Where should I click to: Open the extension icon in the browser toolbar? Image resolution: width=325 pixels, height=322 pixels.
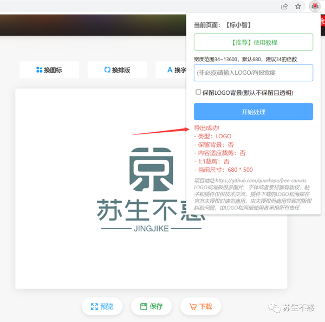[x=315, y=6]
